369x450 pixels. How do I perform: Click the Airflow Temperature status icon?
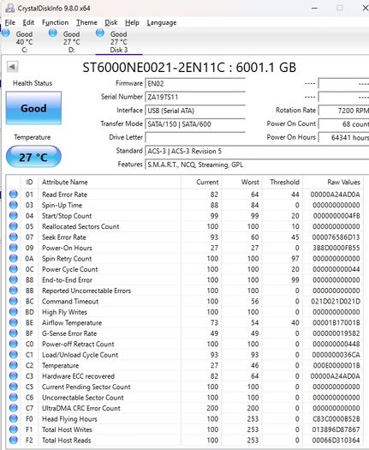click(13, 322)
